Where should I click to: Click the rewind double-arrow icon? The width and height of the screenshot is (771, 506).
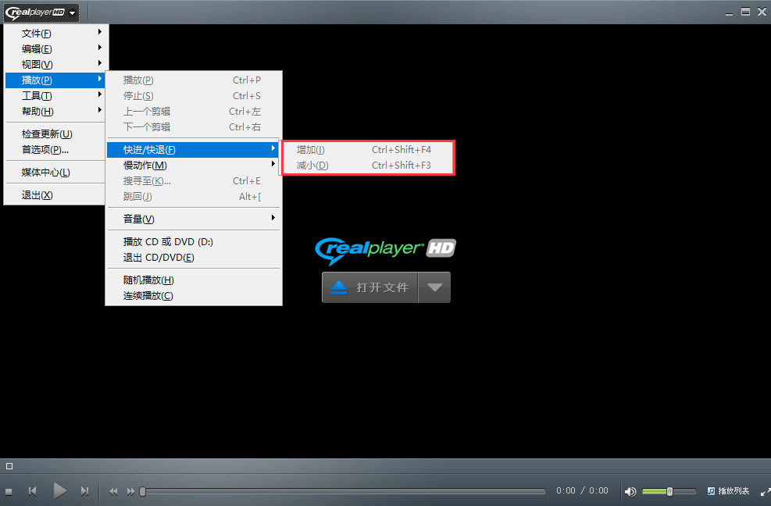[112, 490]
